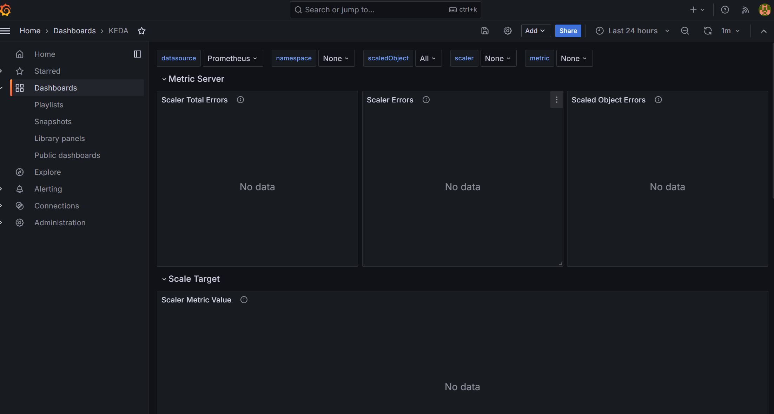Open the news feed RSS icon
This screenshot has width=774, height=414.
pos(745,10)
